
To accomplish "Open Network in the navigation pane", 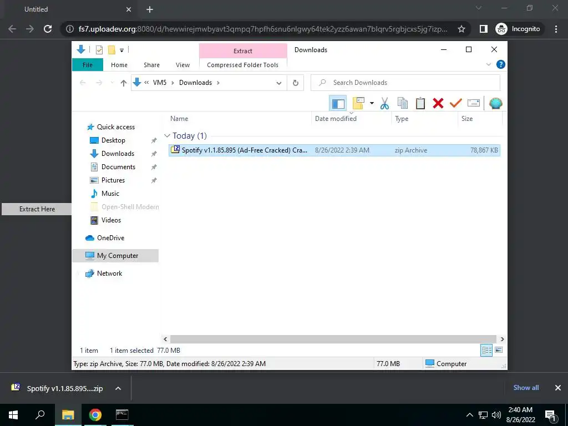I will 109,273.
